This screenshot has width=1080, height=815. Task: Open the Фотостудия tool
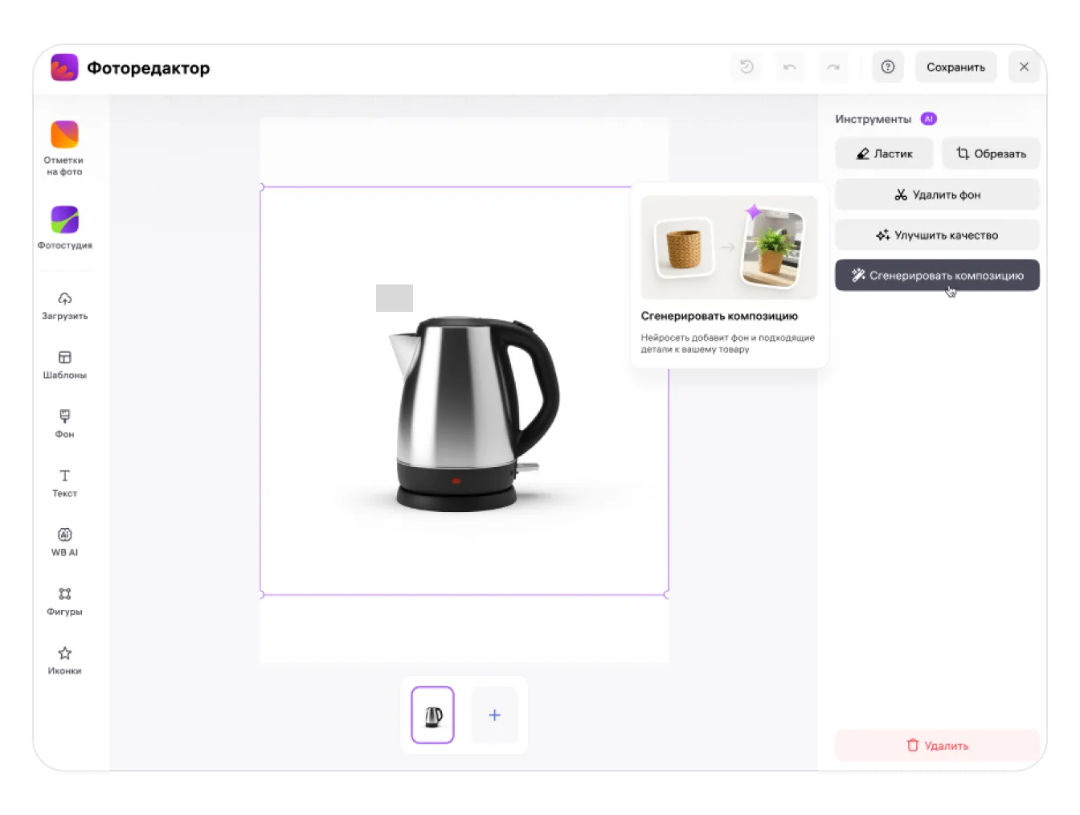64,227
